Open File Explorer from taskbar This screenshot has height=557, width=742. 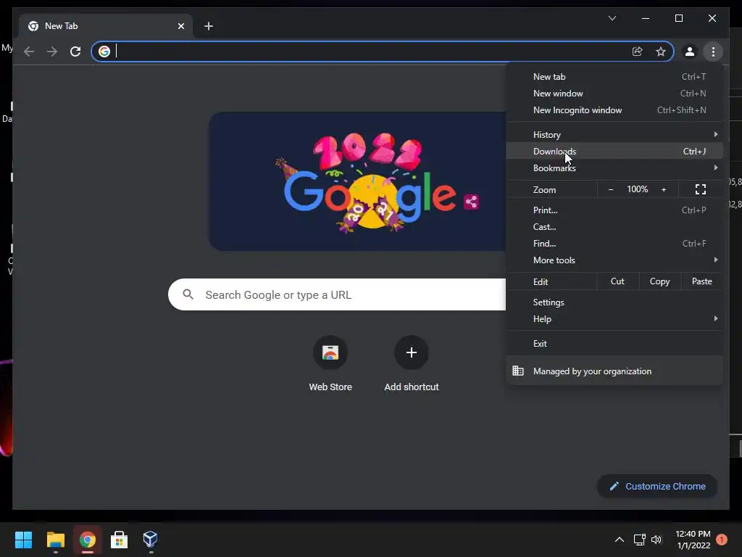55,540
